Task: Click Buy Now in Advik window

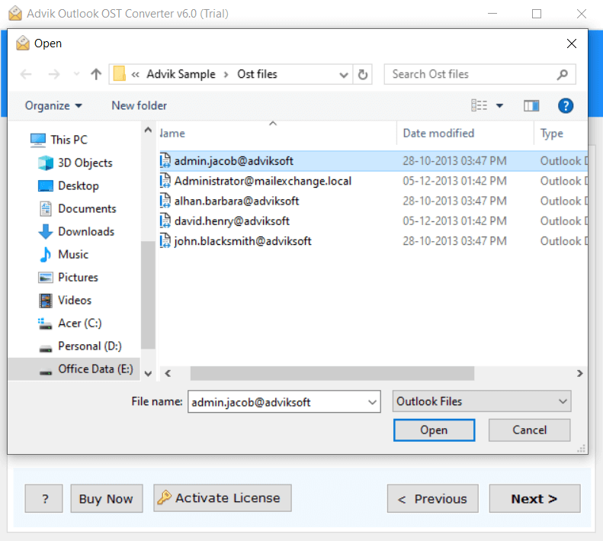Action: coord(107,498)
